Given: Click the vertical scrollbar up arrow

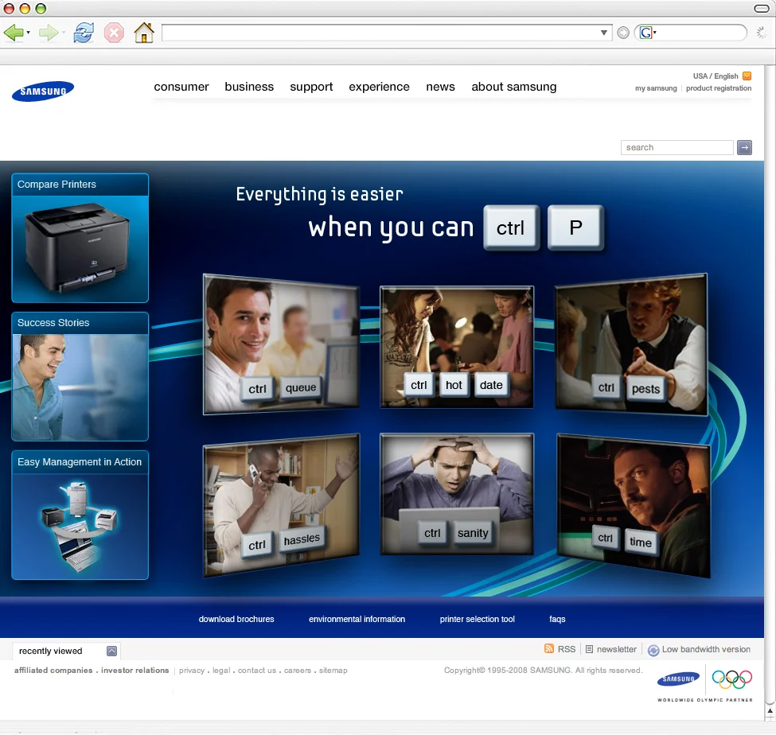Looking at the screenshot, I should click(x=770, y=711).
